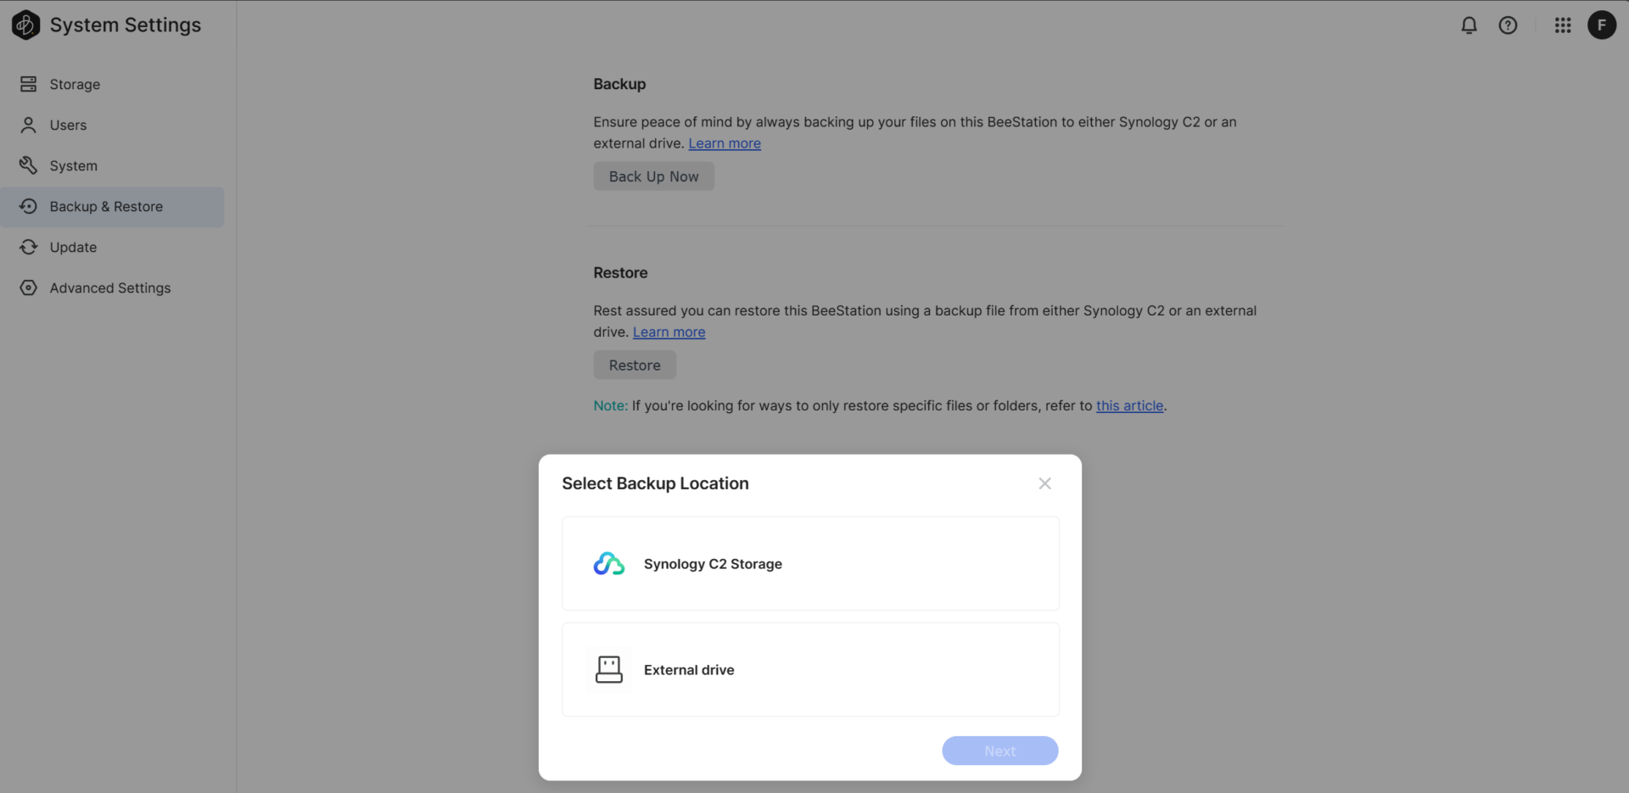Image resolution: width=1629 pixels, height=793 pixels.
Task: Open the help question mark icon
Action: point(1508,25)
